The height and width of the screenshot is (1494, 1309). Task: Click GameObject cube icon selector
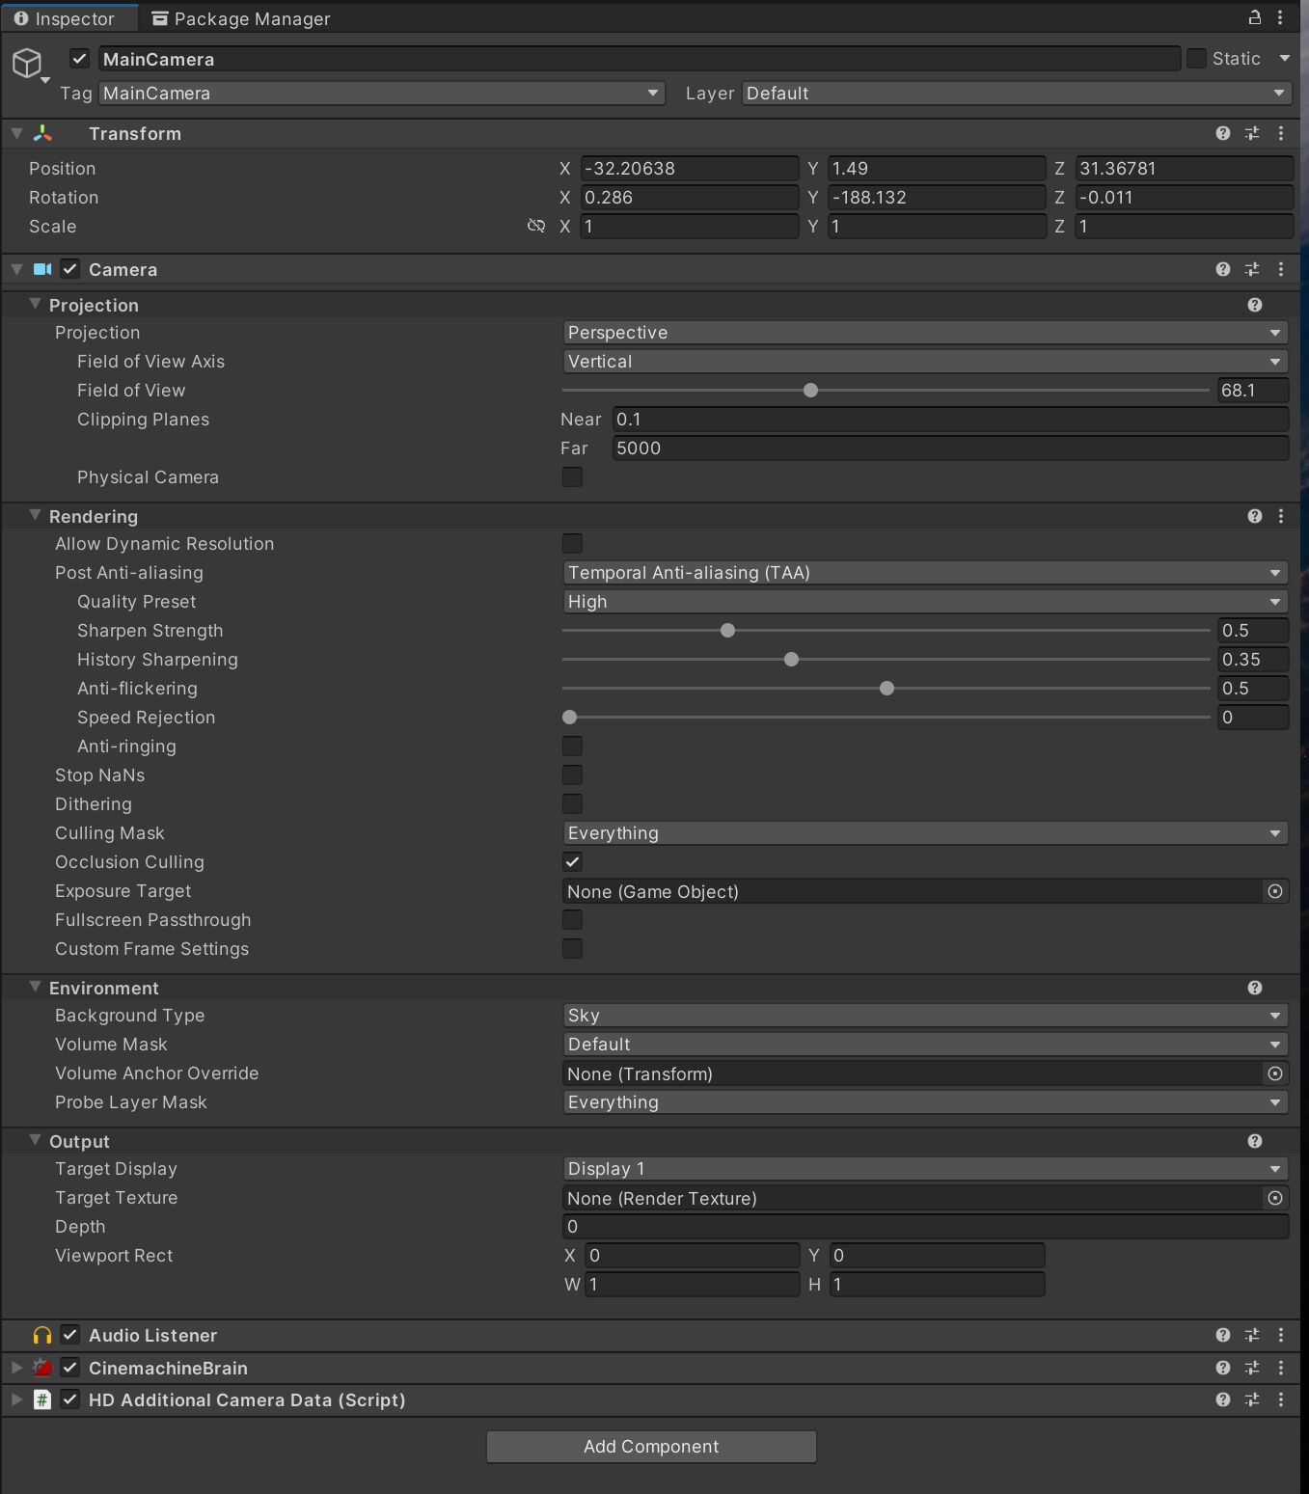point(28,64)
